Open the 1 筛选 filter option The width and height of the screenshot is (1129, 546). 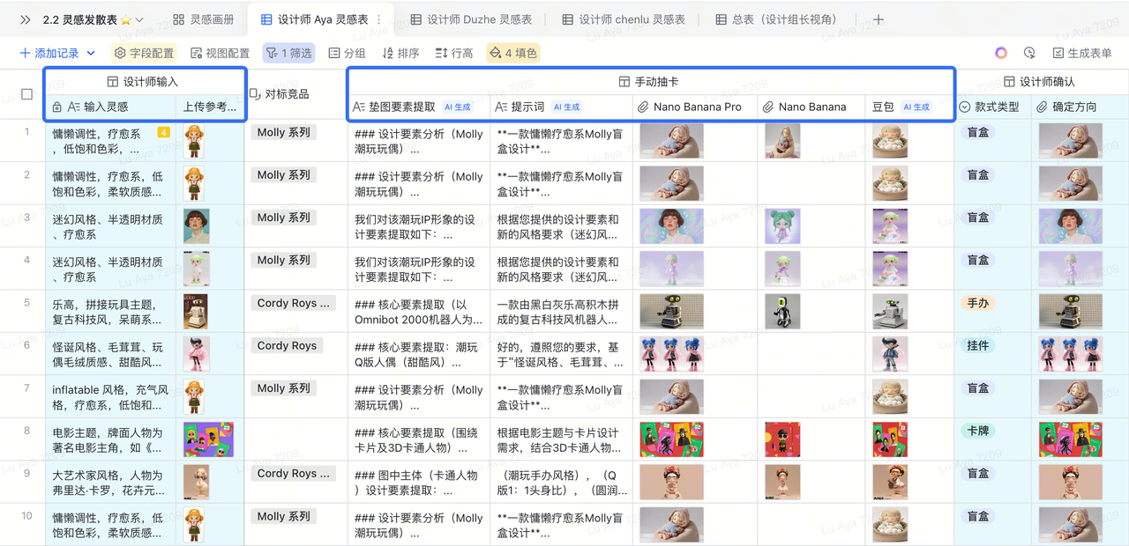289,53
